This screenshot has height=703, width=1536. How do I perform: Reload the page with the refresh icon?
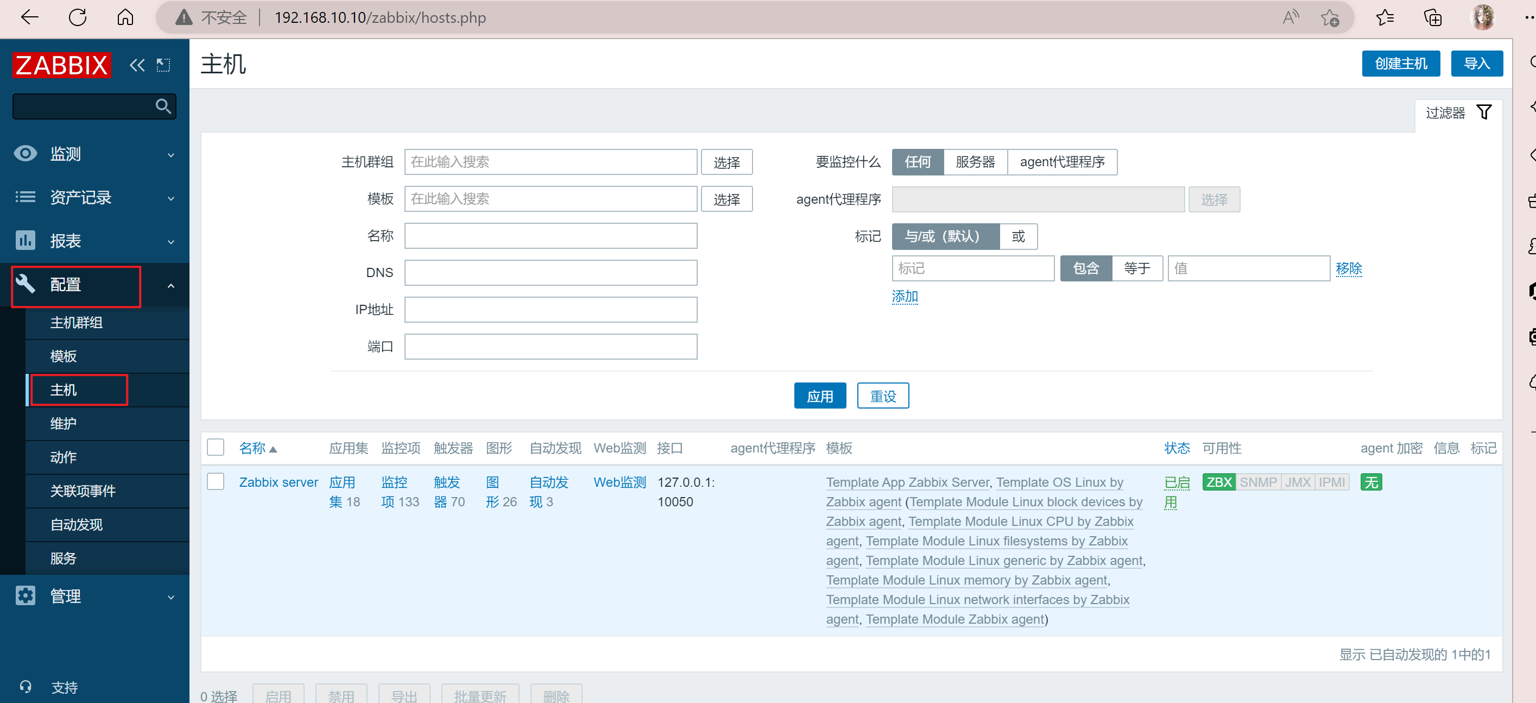coord(78,17)
